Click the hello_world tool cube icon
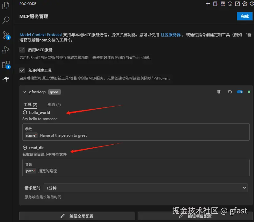254x222 pixels. 25,112
